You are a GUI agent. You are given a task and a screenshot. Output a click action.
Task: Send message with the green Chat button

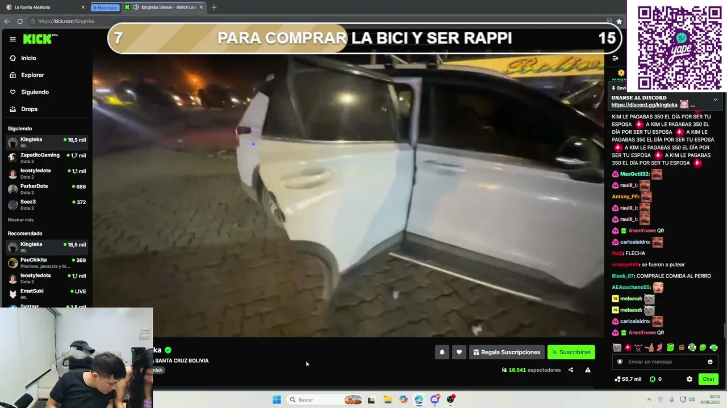tap(708, 379)
